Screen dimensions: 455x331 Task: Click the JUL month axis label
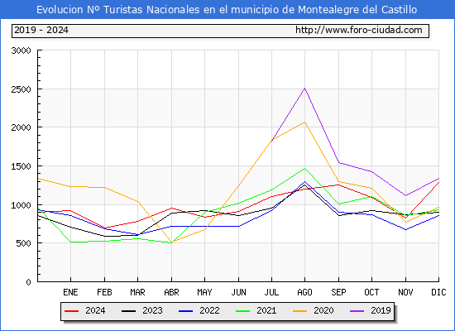pos(271,292)
